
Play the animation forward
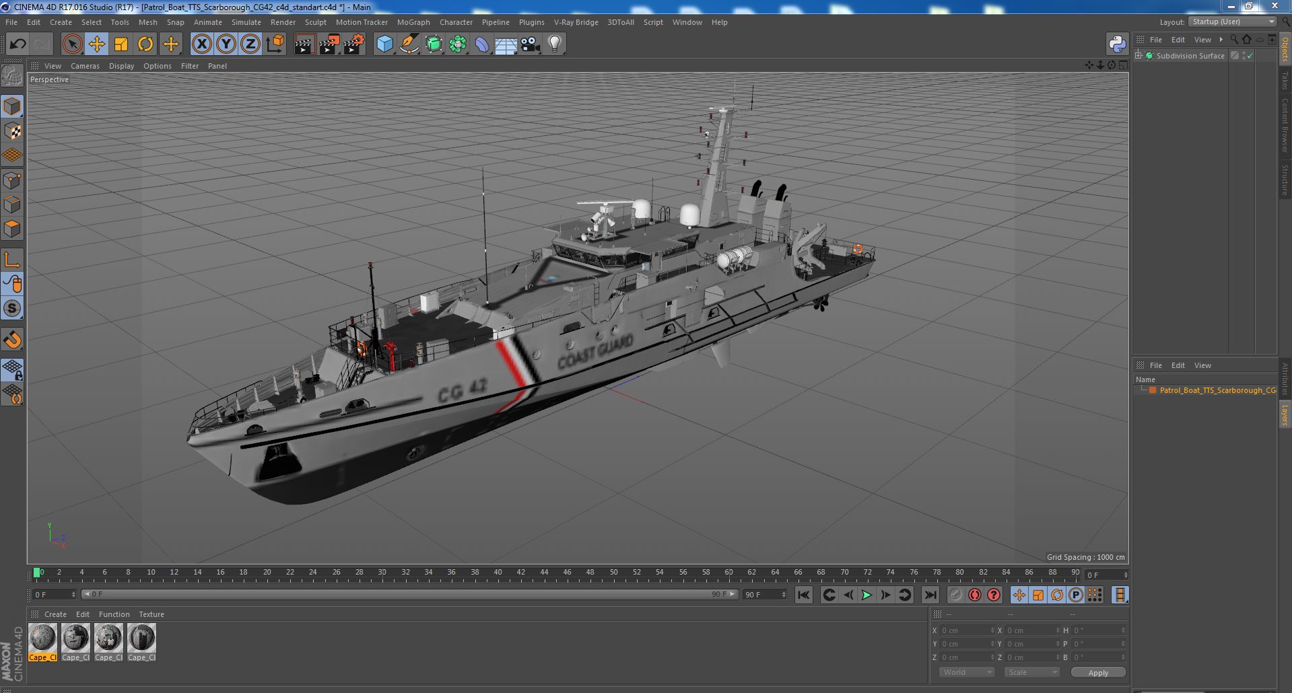[x=866, y=595]
